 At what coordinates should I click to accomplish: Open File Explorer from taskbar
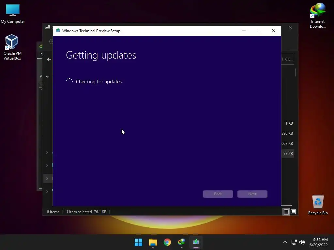pyautogui.click(x=153, y=242)
